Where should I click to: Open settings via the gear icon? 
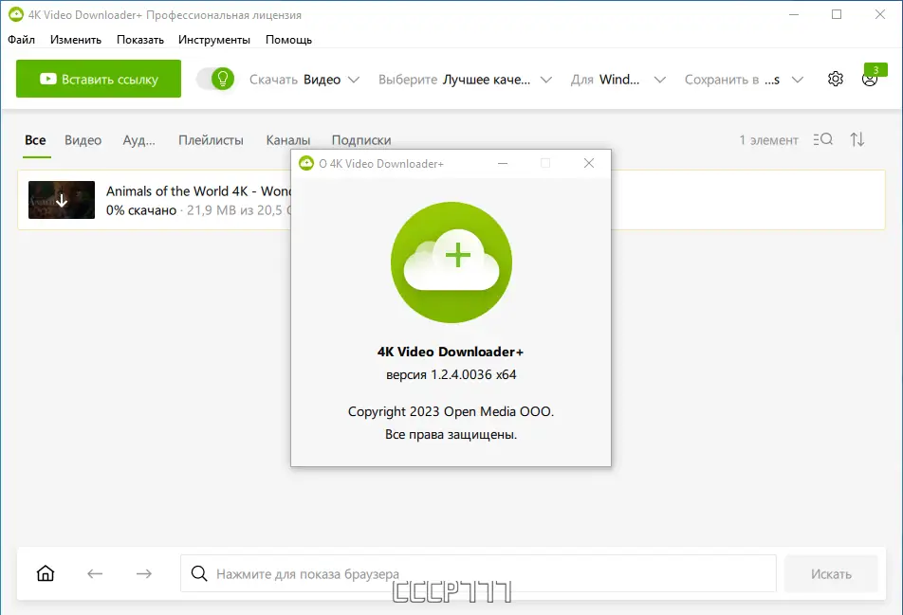point(835,79)
